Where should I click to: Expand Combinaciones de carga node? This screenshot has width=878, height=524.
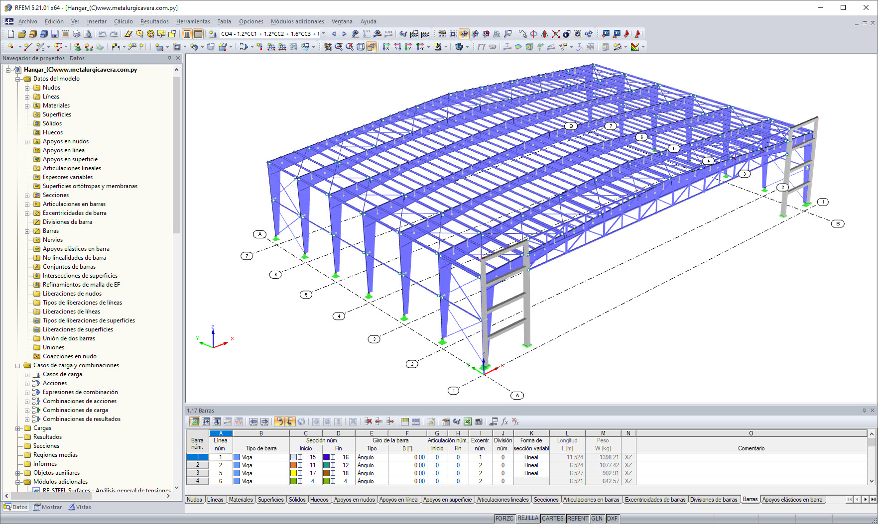(27, 410)
